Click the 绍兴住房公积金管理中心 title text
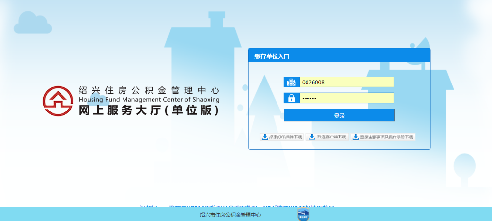This screenshot has height=221, width=492. click(x=149, y=90)
